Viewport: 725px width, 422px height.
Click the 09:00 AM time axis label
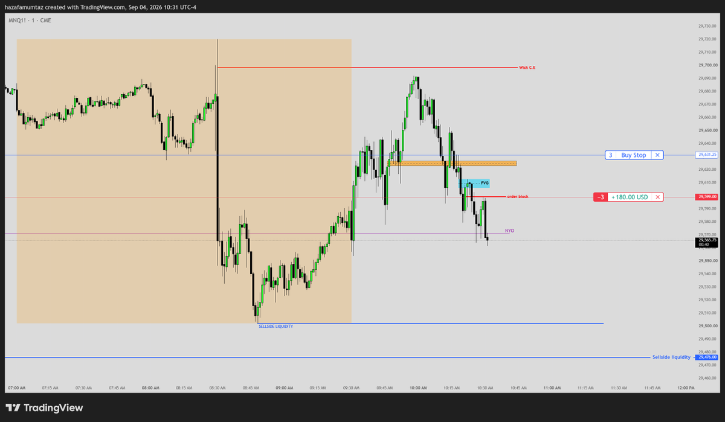[x=285, y=388]
